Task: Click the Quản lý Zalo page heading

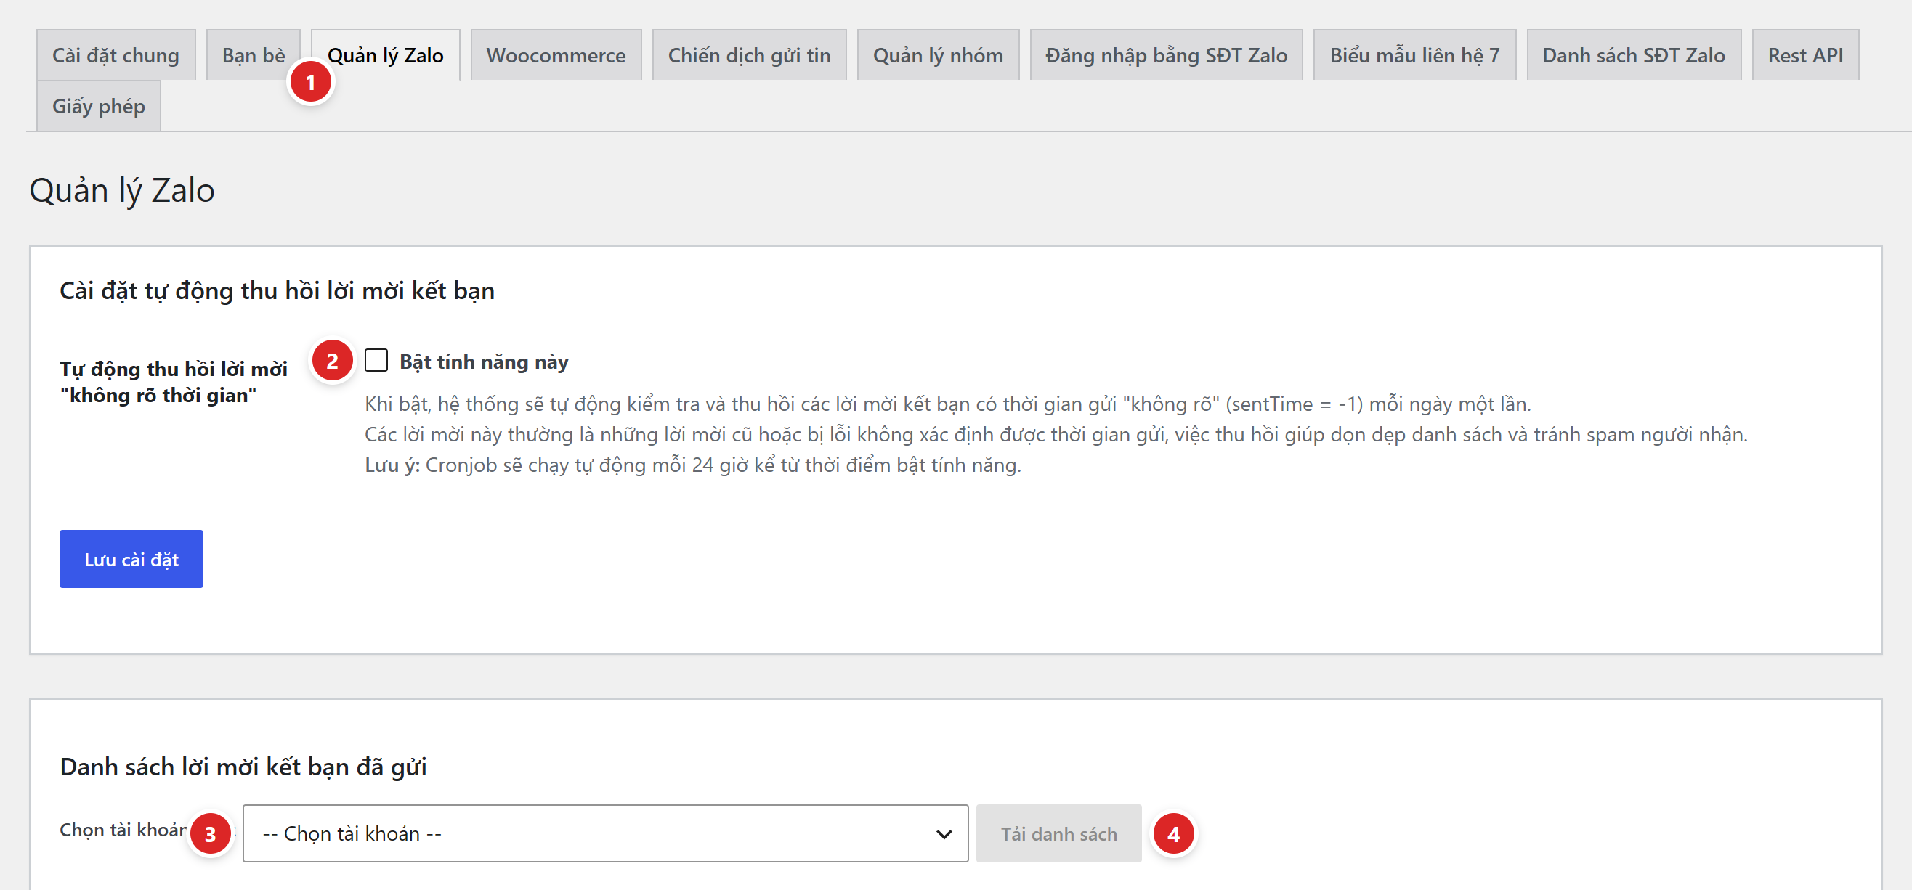Action: (x=123, y=191)
